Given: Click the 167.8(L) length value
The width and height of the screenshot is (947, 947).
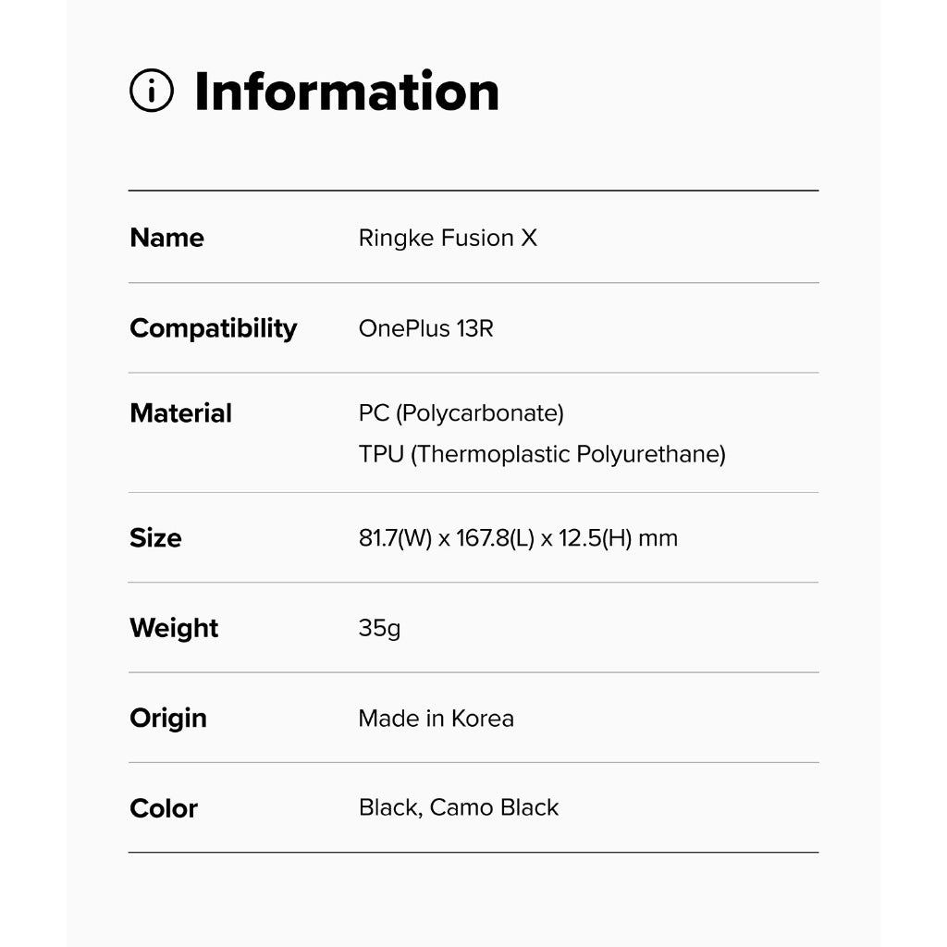Looking at the screenshot, I should tap(496, 538).
